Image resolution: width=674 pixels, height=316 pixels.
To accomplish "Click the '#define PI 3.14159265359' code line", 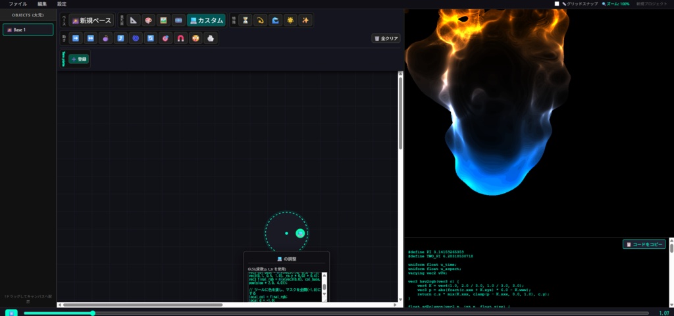I will 436,251.
